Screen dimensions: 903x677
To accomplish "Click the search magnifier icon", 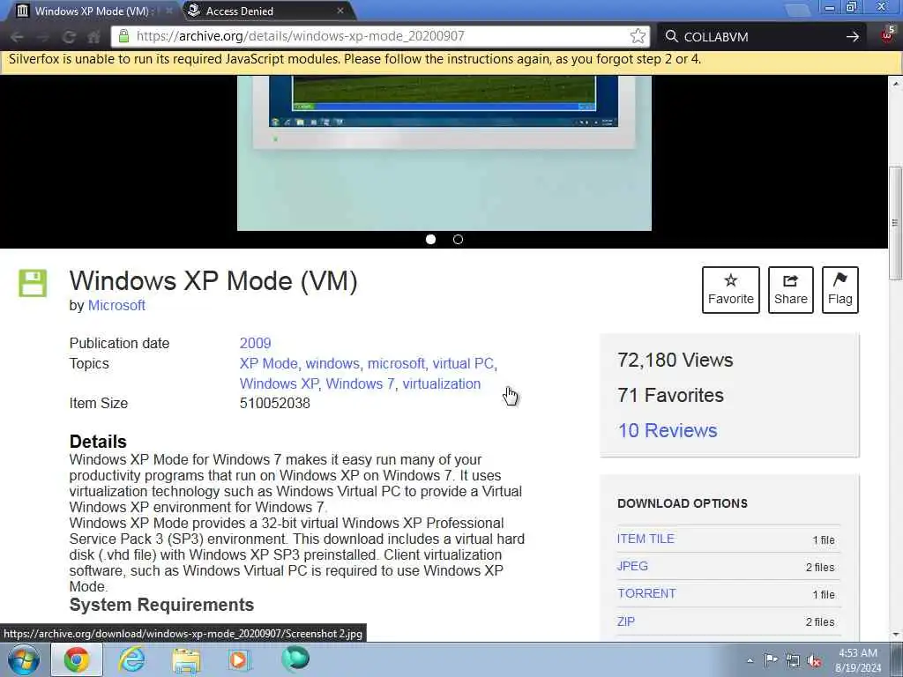I will 671,36.
